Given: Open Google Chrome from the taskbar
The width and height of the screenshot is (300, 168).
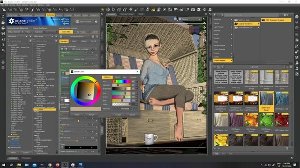Looking at the screenshot, I should point(50,165).
